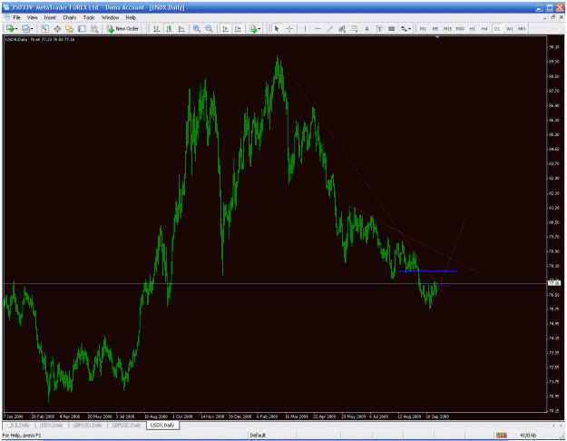The image size is (567, 441).
Task: Open the profiles icon
Action: [25, 28]
